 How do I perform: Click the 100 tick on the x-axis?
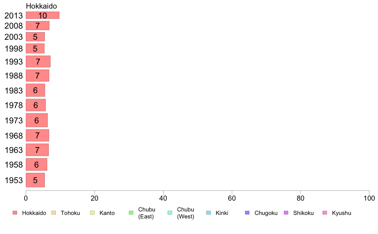pos(369,198)
